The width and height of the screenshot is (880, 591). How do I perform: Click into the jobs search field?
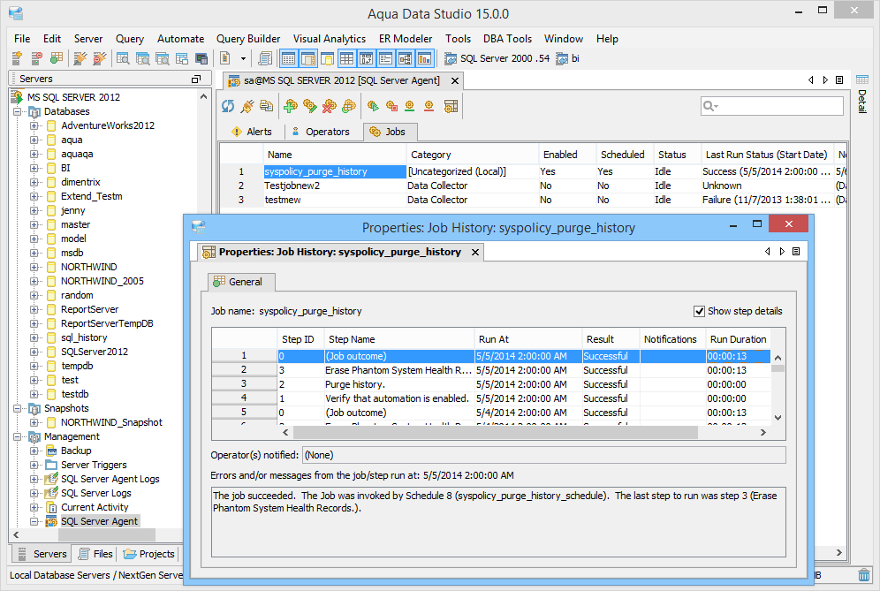[x=772, y=105]
